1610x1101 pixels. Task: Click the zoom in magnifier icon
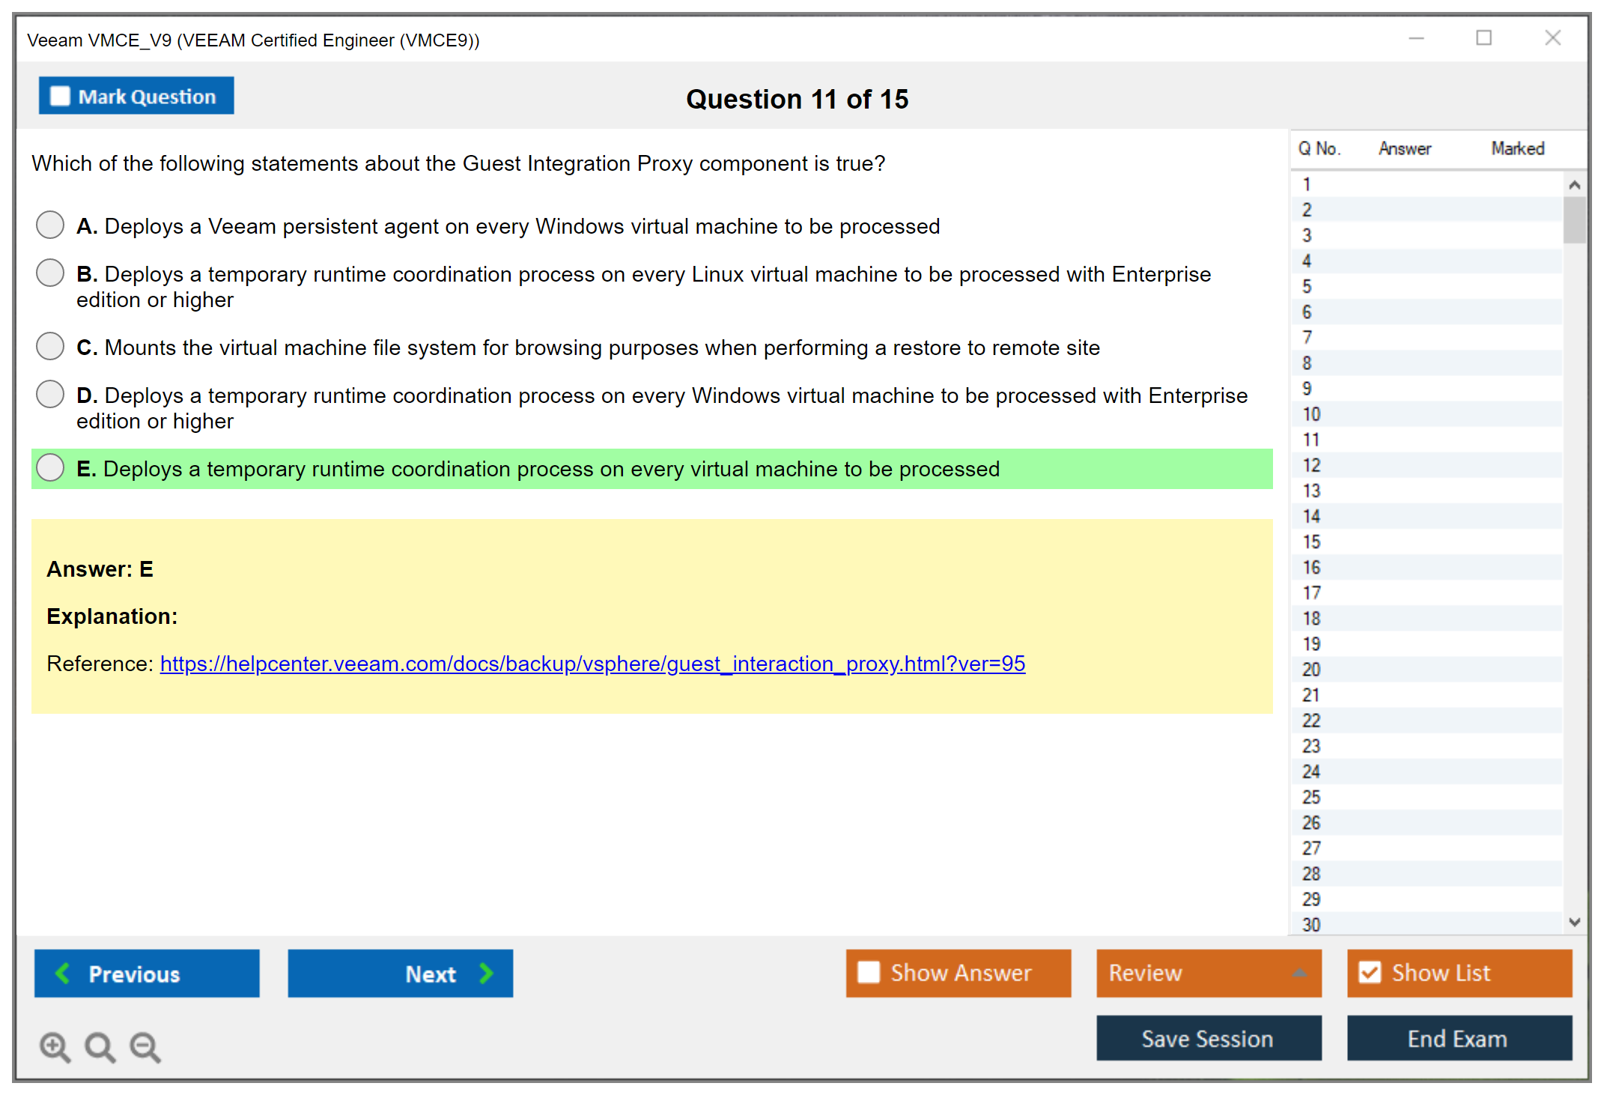[x=55, y=1047]
